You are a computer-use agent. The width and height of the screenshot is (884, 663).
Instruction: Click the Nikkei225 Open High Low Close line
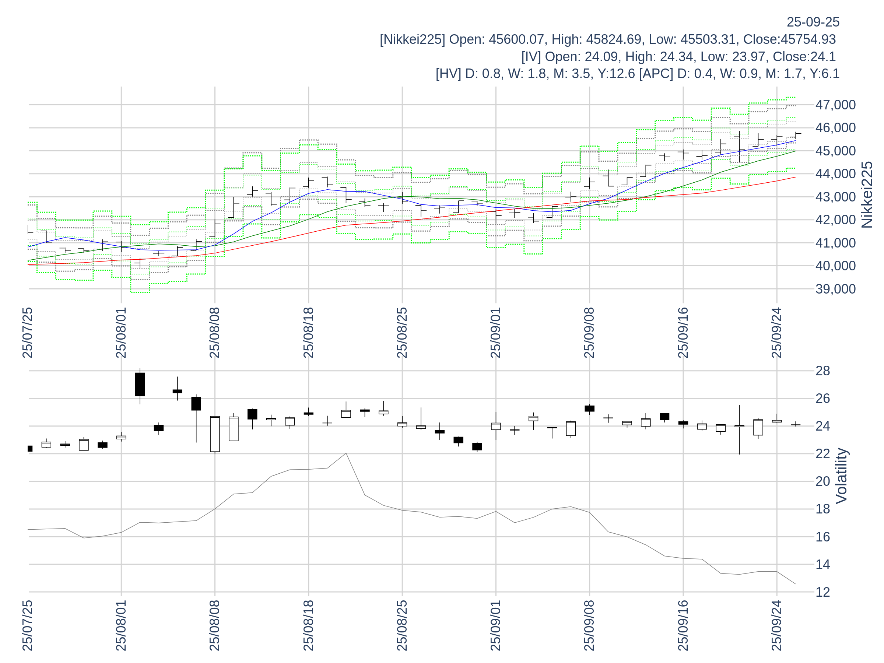(x=607, y=39)
